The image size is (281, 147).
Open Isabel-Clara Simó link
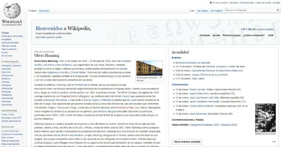pos(199,93)
